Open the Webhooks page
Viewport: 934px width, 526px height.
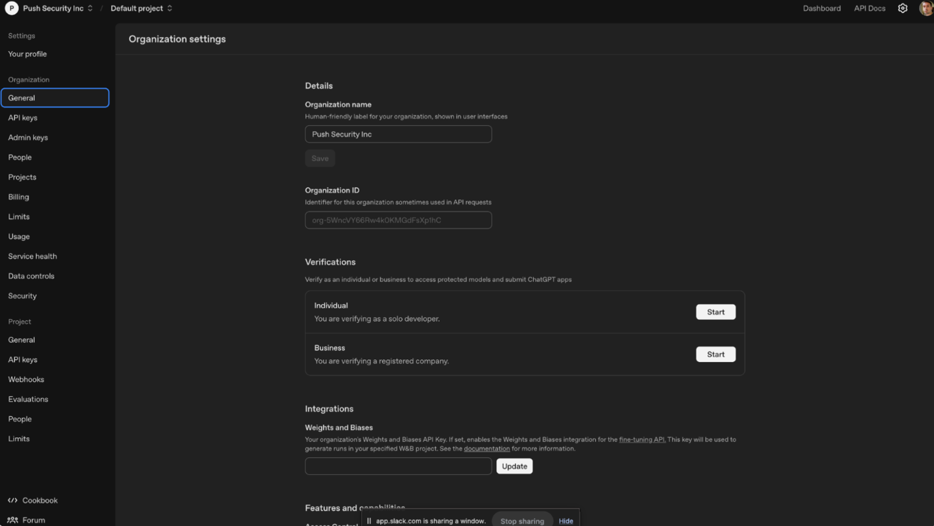26,379
